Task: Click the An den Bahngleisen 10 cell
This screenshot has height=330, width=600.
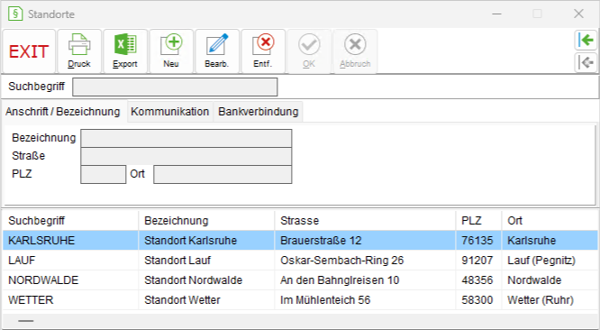Action: coord(365,280)
